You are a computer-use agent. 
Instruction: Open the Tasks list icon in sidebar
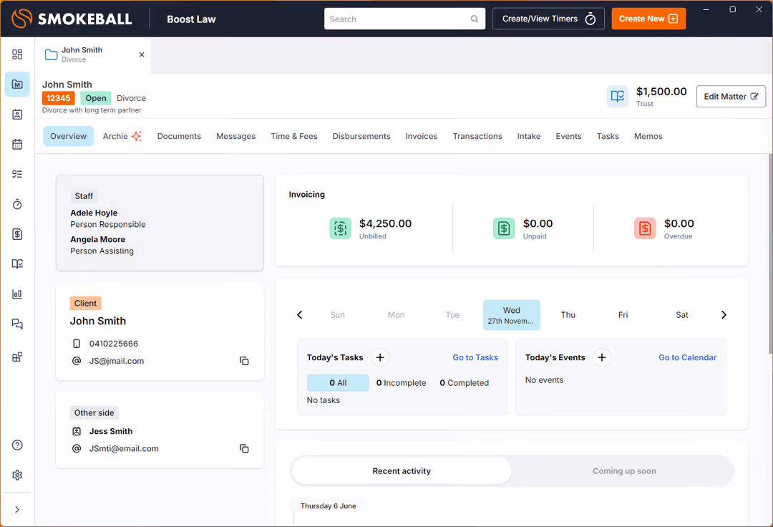tap(17, 174)
